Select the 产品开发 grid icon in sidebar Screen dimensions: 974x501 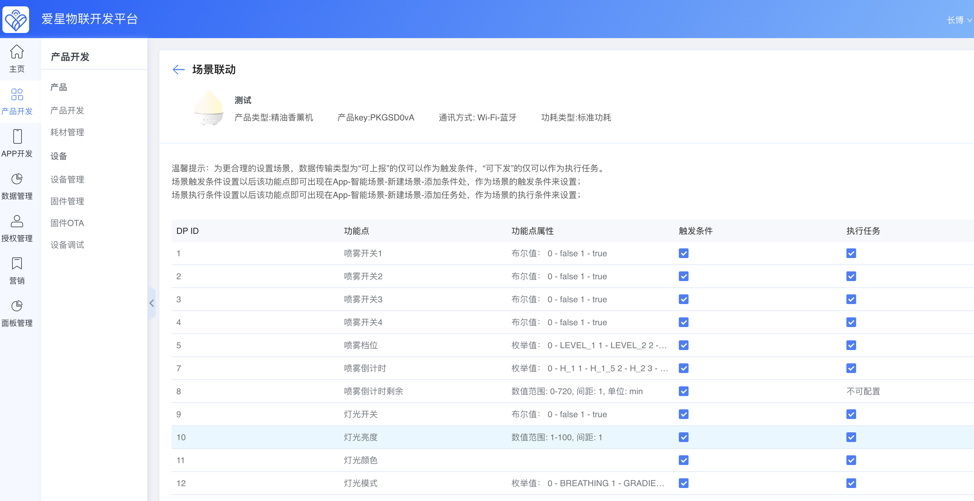point(17,94)
